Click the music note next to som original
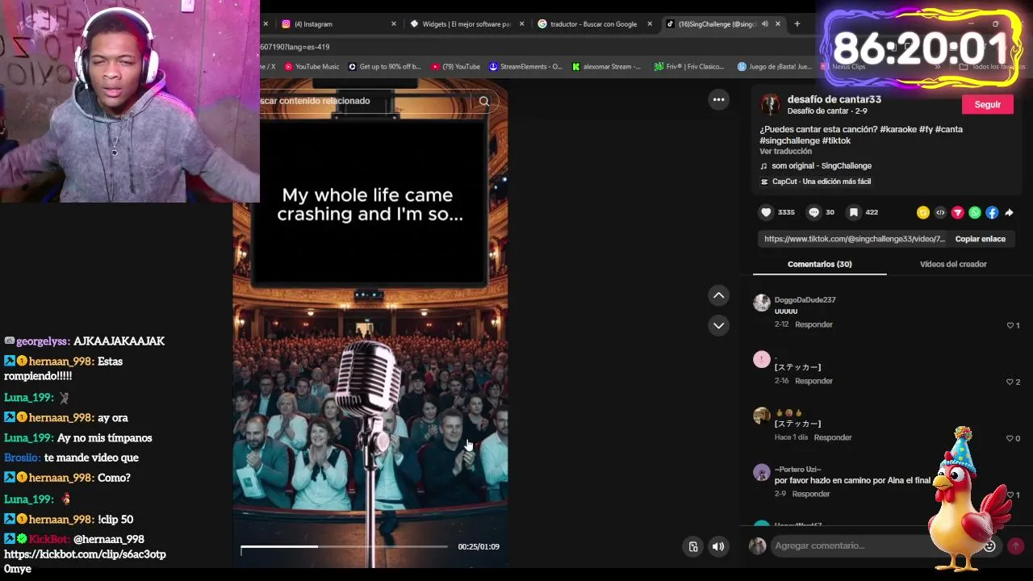The height and width of the screenshot is (581, 1033). coord(763,166)
